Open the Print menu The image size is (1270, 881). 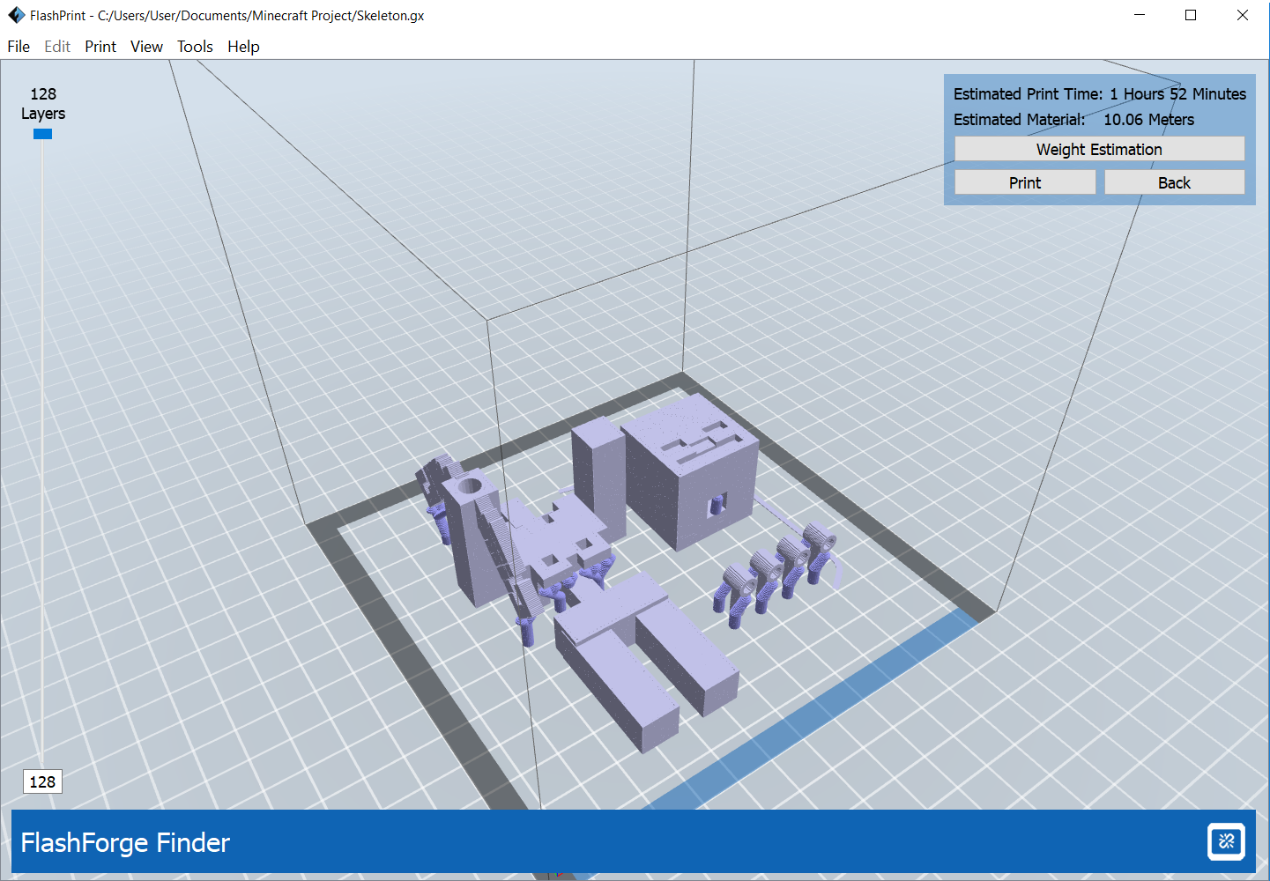pos(100,47)
